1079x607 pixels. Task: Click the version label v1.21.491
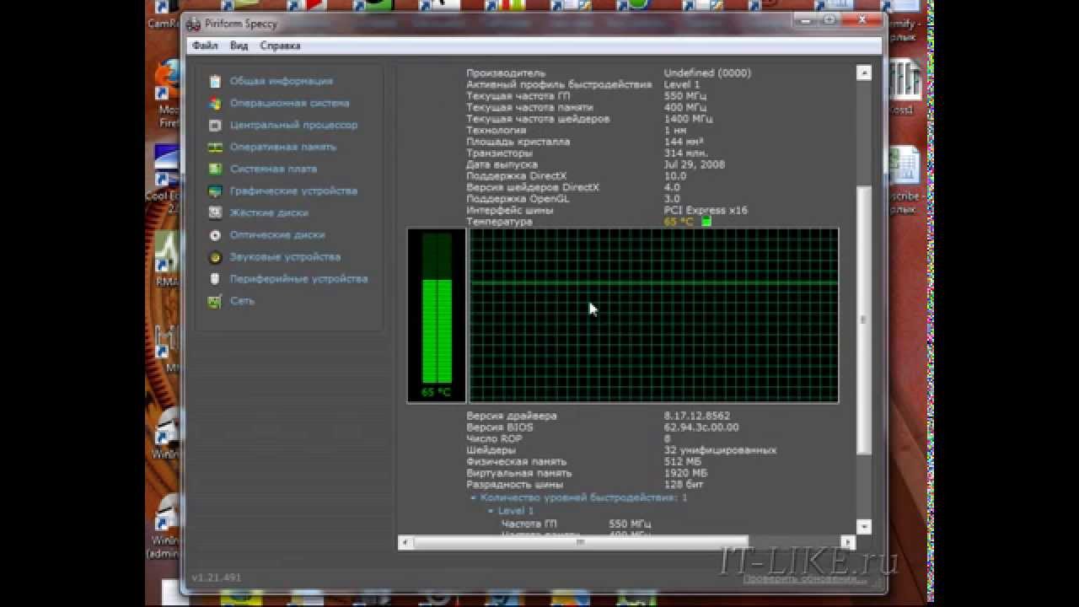(216, 577)
